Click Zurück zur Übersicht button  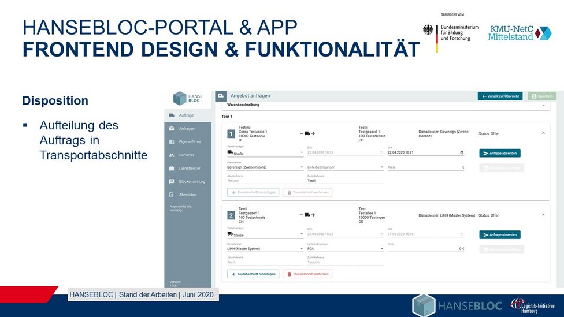tap(500, 96)
